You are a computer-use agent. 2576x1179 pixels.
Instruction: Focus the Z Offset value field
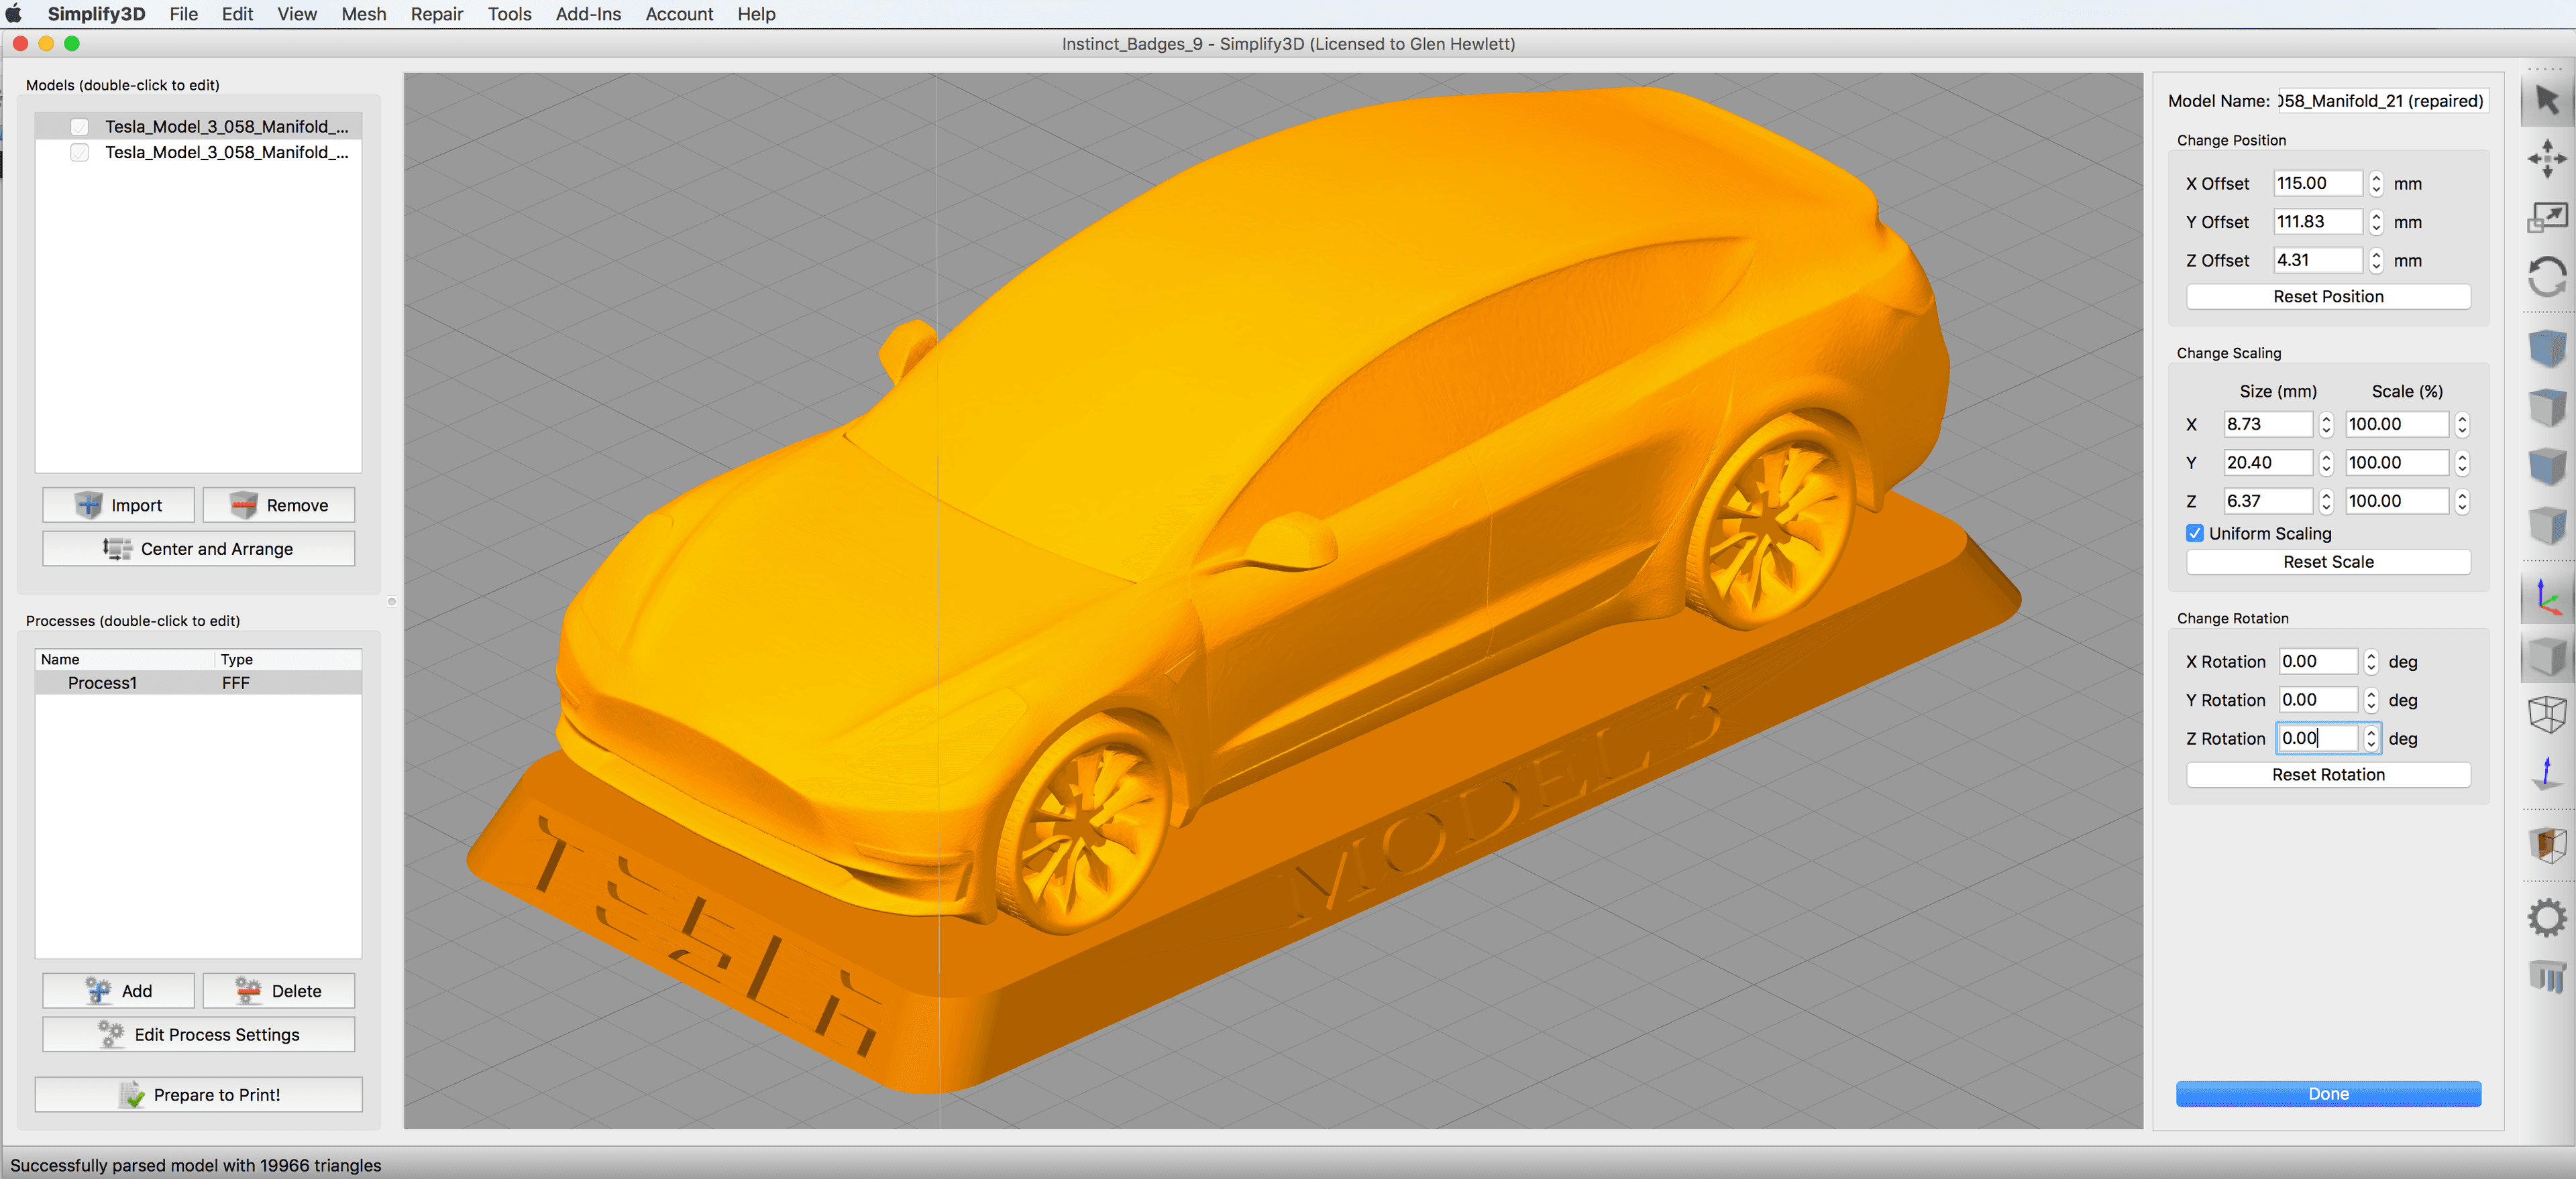(x=2317, y=261)
